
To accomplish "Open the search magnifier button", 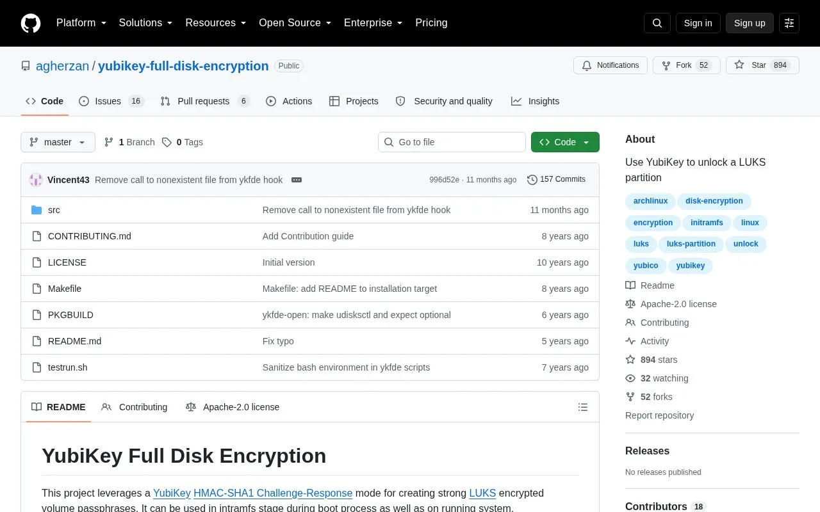I will [657, 23].
